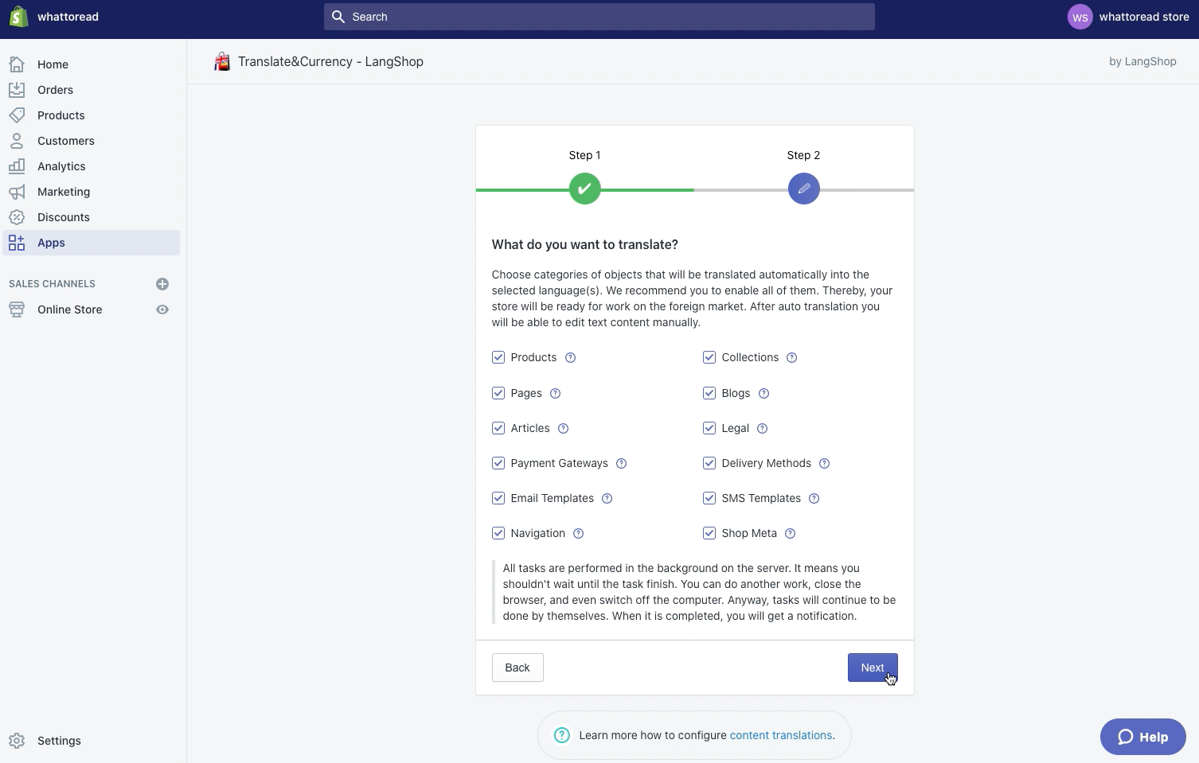1199x763 pixels.
Task: Open help tooltip next to Payment Gateways
Action: pos(622,464)
